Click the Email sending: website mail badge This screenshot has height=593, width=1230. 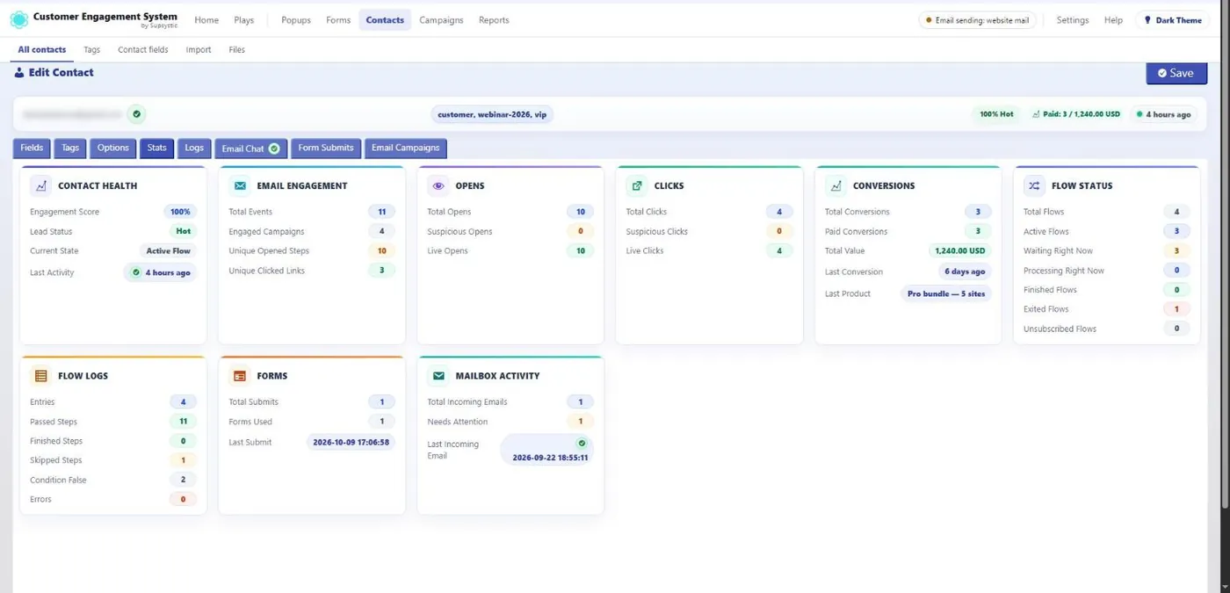977,20
